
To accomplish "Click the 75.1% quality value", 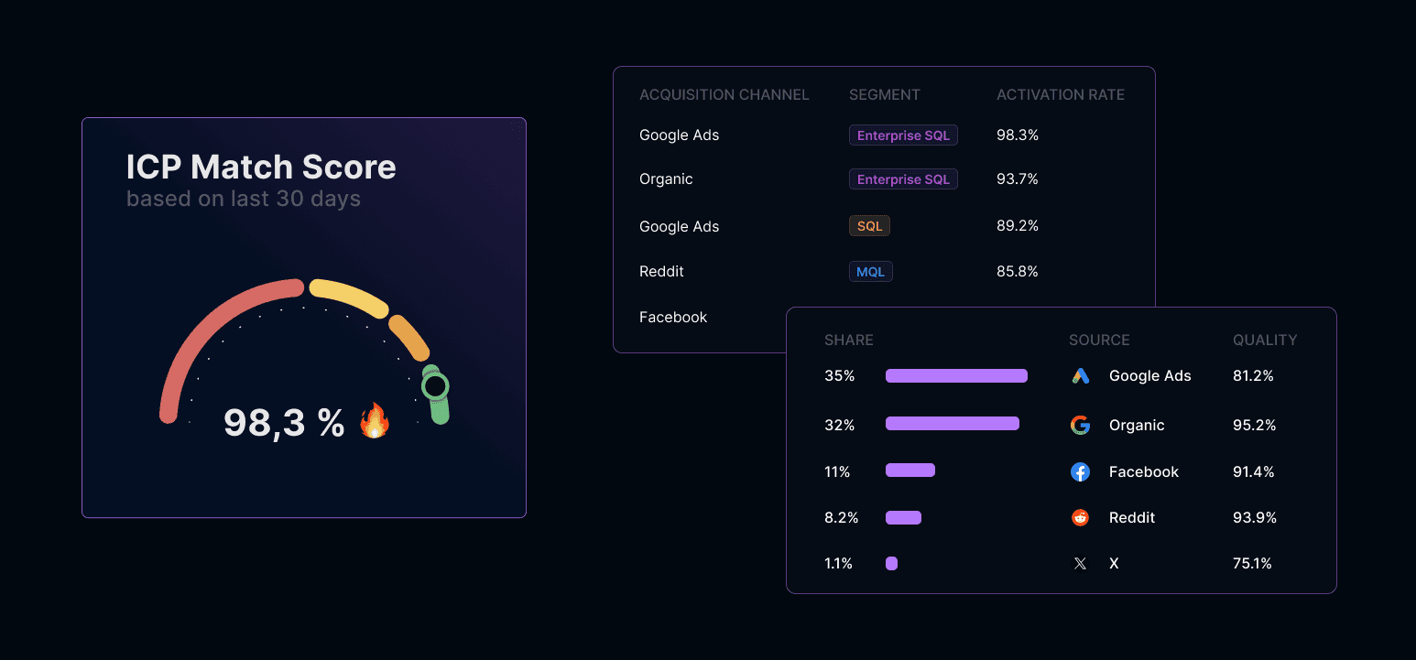I will (1253, 564).
